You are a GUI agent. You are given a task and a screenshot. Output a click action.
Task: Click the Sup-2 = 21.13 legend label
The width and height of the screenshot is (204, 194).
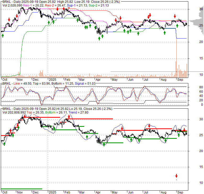pyautogui.click(x=99, y=5)
